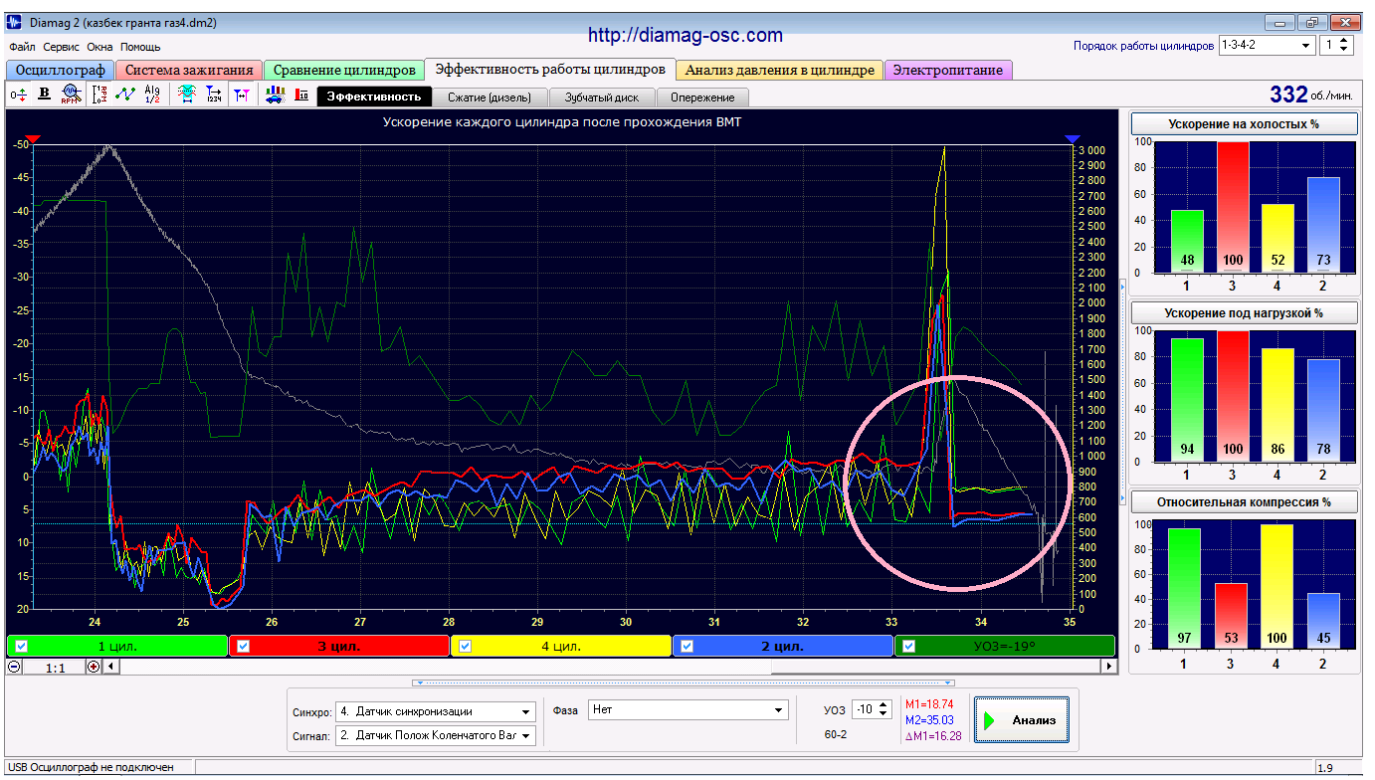This screenshot has width=1375, height=780.
Task: Click the Ускорение на холостых % header
Action: tap(1244, 124)
